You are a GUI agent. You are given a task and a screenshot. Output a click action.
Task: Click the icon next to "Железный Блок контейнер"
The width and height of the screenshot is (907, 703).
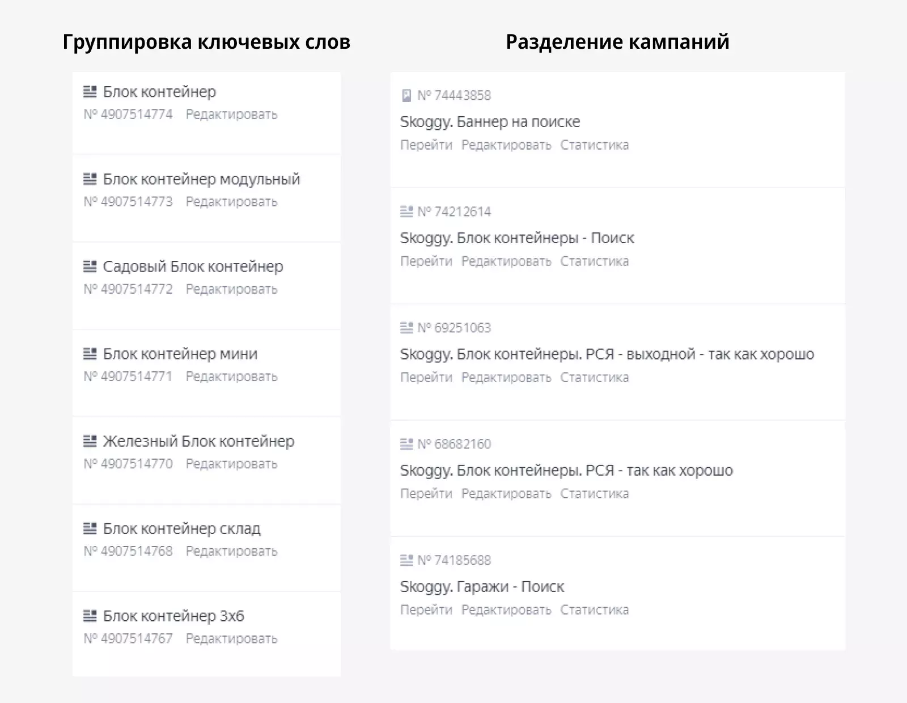pyautogui.click(x=91, y=441)
